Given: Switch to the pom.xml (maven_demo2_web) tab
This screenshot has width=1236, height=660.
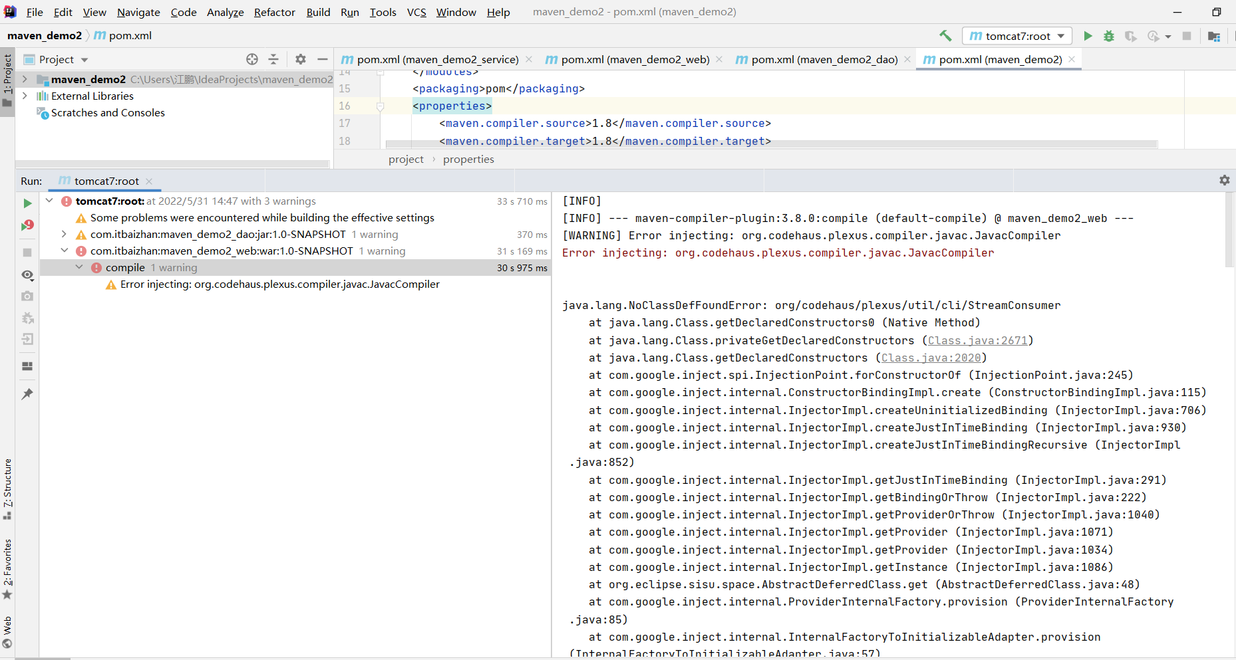Looking at the screenshot, I should pos(635,59).
